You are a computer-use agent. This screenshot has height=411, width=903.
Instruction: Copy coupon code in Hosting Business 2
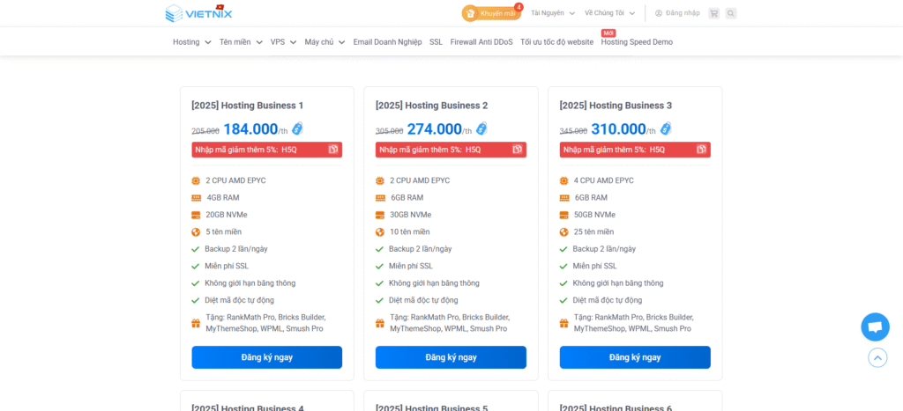pyautogui.click(x=518, y=150)
